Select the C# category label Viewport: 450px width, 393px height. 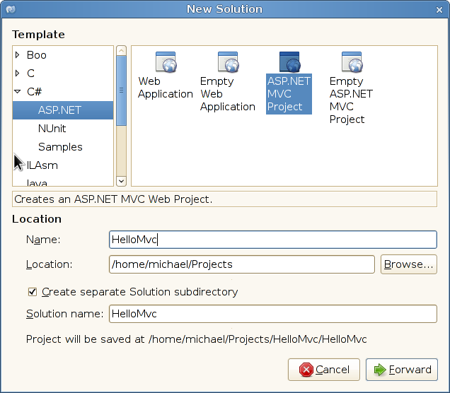[34, 92]
